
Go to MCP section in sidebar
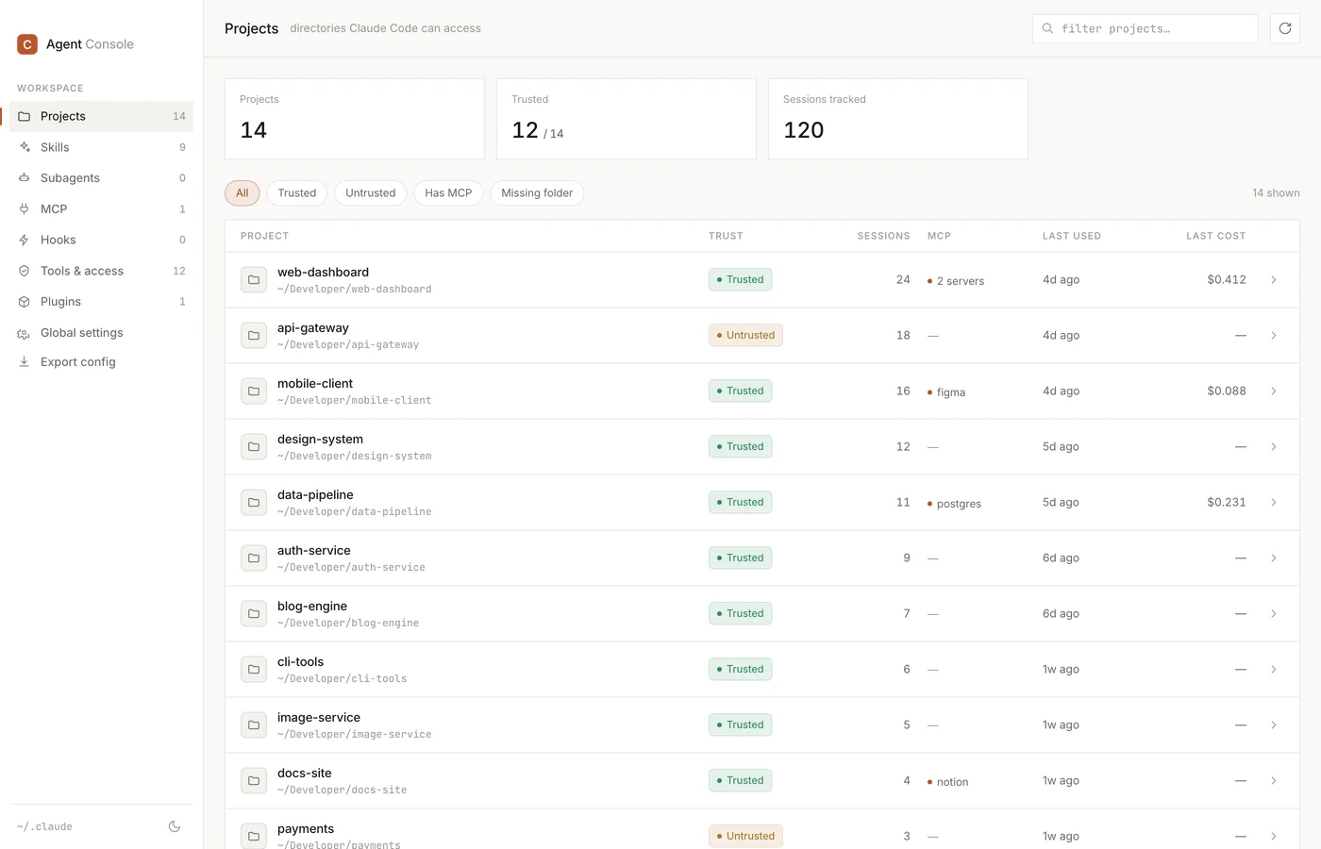101,209
